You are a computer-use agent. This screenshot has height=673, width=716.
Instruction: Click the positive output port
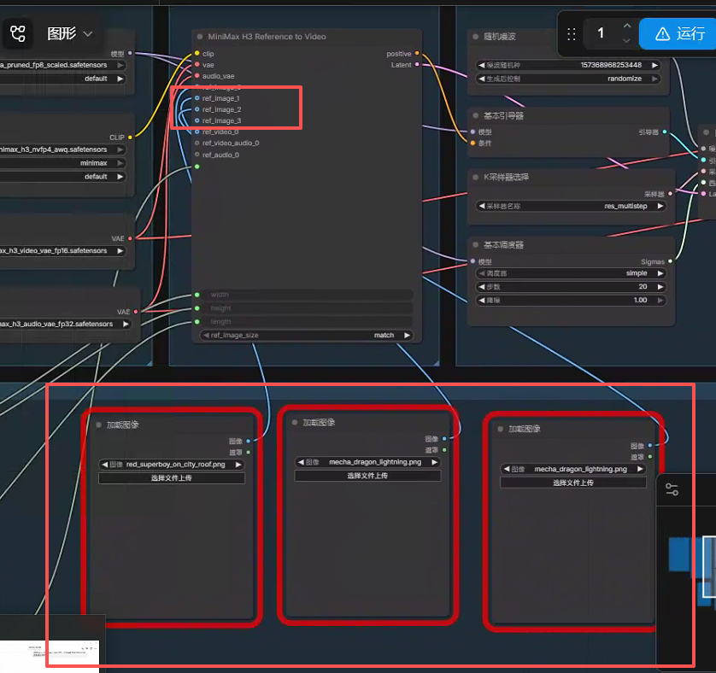point(417,54)
